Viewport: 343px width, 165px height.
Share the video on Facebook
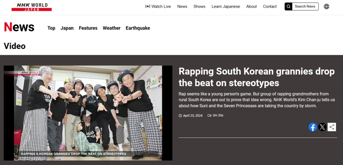(313, 127)
